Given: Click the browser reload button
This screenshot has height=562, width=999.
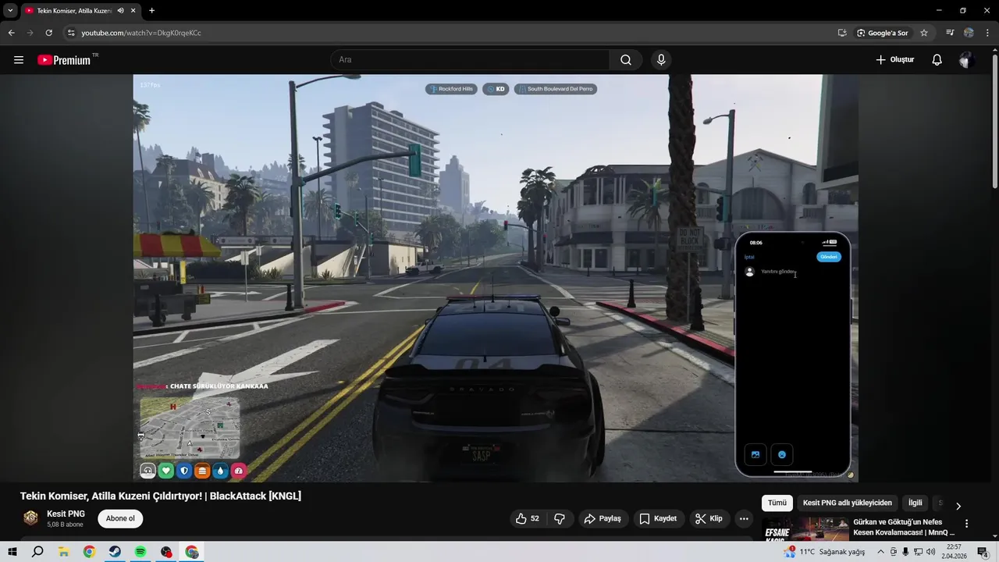Looking at the screenshot, I should click(48, 33).
